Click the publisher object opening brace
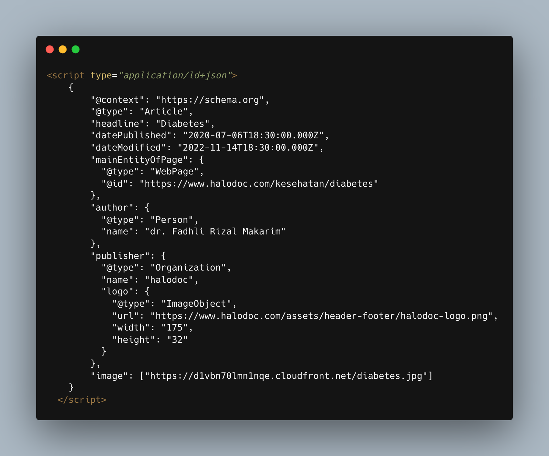The image size is (549, 456). (163, 256)
